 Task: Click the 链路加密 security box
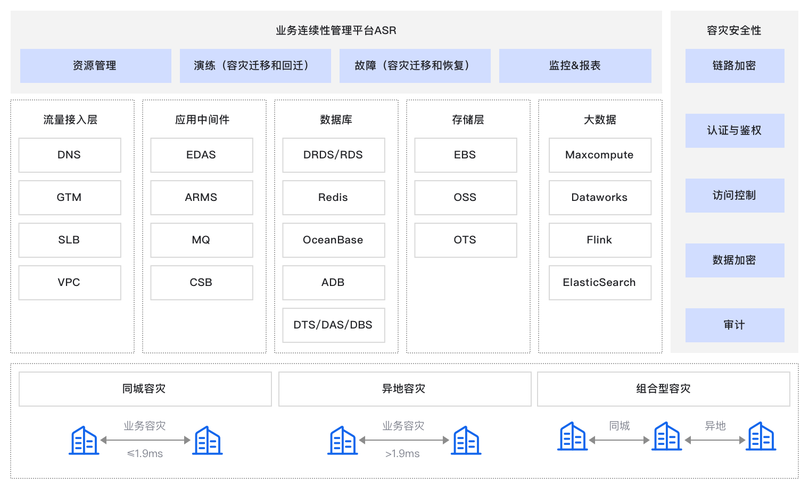tap(735, 66)
